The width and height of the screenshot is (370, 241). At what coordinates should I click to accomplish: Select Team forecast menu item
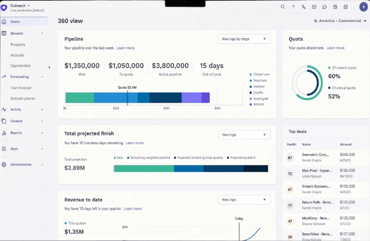(21, 88)
